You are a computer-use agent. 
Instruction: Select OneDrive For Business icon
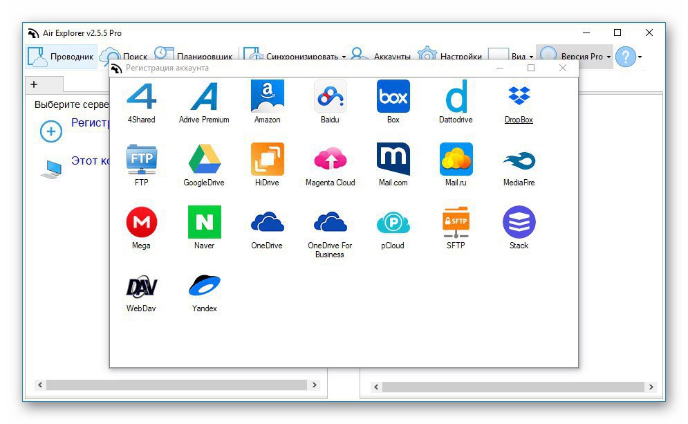330,222
